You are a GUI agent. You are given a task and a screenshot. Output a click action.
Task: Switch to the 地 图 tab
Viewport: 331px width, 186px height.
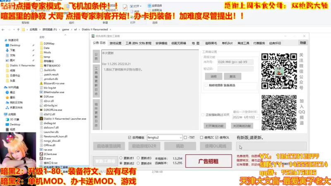click(x=196, y=43)
